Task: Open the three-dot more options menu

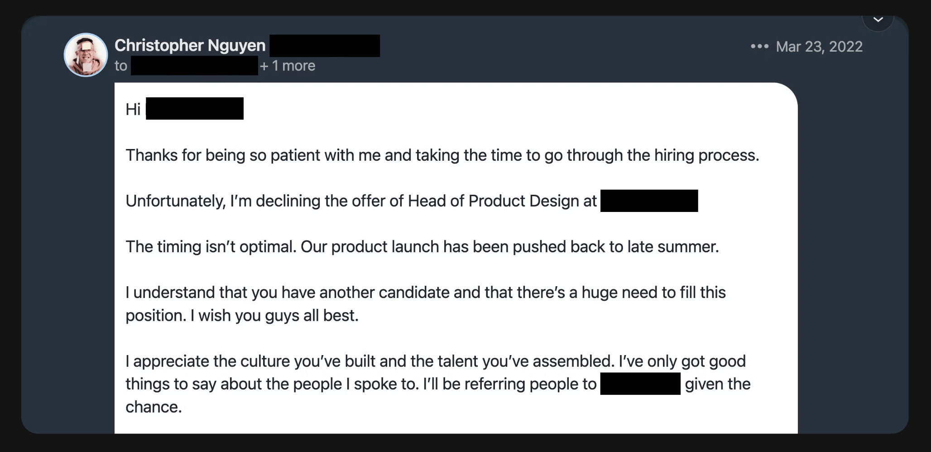Action: click(x=759, y=46)
